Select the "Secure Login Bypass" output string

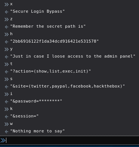tap(37, 11)
